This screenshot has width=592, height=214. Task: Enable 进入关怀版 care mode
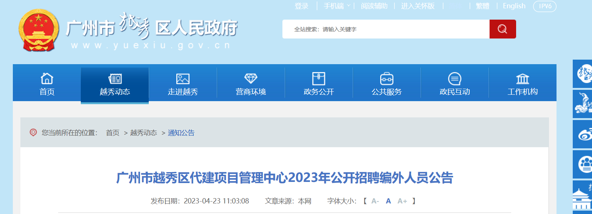click(x=418, y=6)
